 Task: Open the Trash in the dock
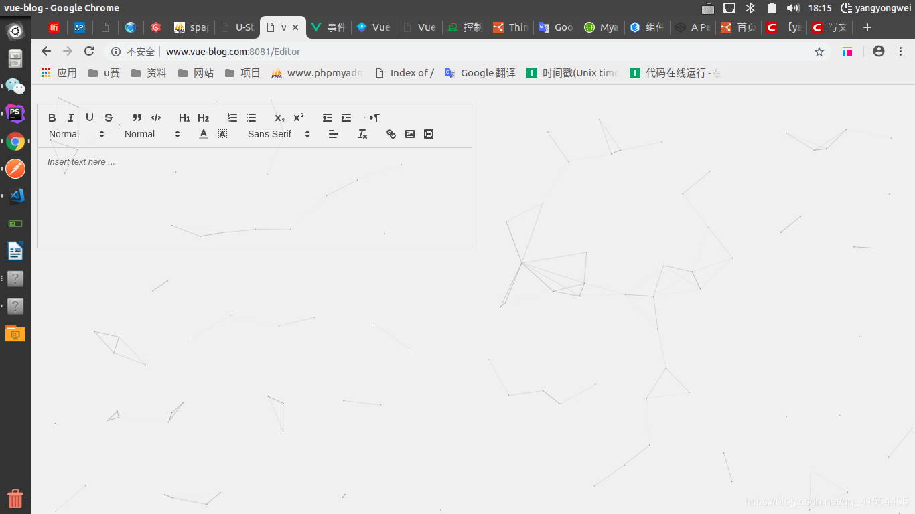tap(15, 498)
